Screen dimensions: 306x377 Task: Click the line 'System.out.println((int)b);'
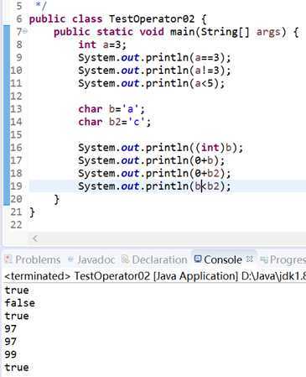click(161, 148)
